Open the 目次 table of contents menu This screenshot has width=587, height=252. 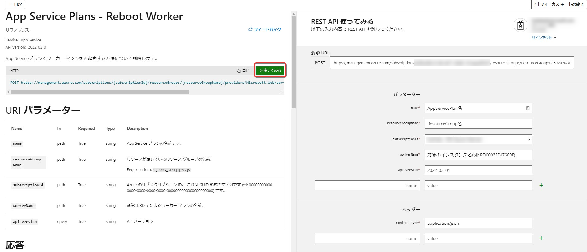[x=15, y=4]
